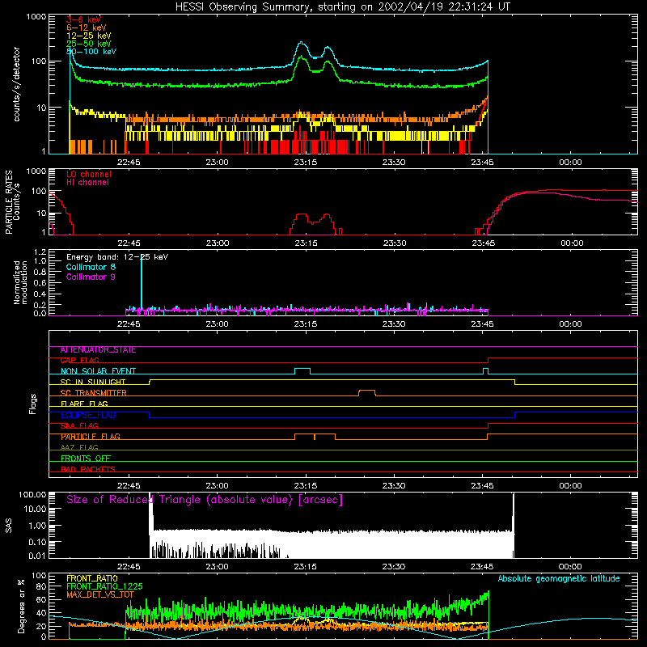Click the Flags axis label
The image size is (647, 647).
32,404
